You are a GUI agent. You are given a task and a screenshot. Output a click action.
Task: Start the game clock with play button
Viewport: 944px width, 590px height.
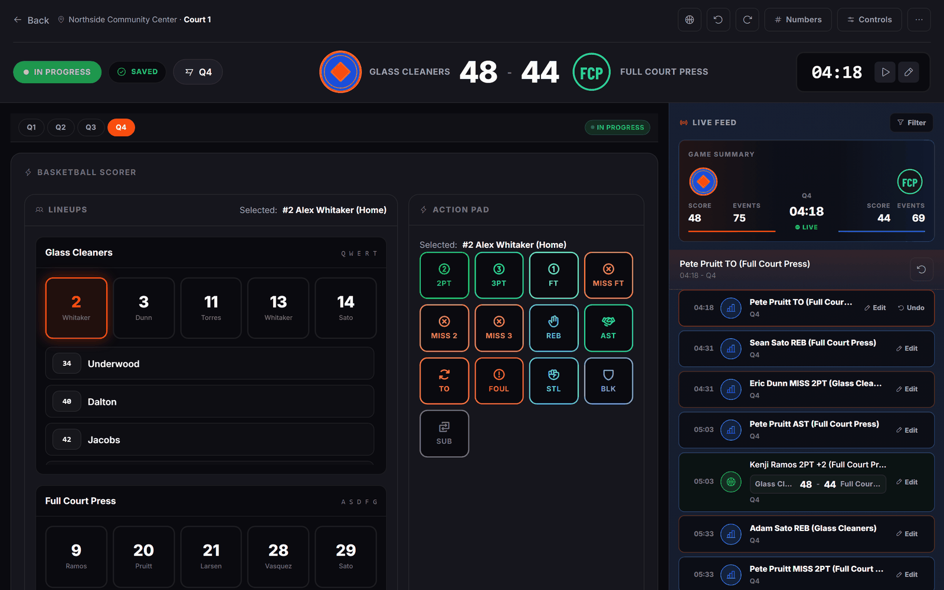885,72
